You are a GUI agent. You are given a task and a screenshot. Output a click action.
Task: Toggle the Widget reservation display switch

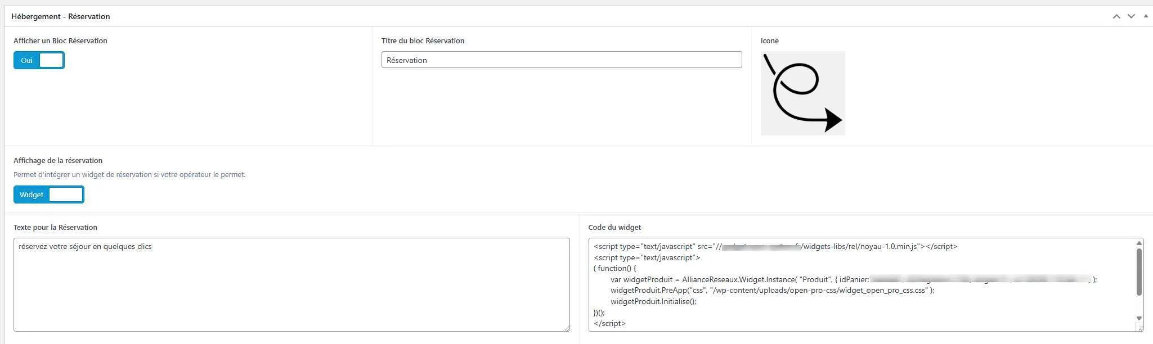[49, 194]
